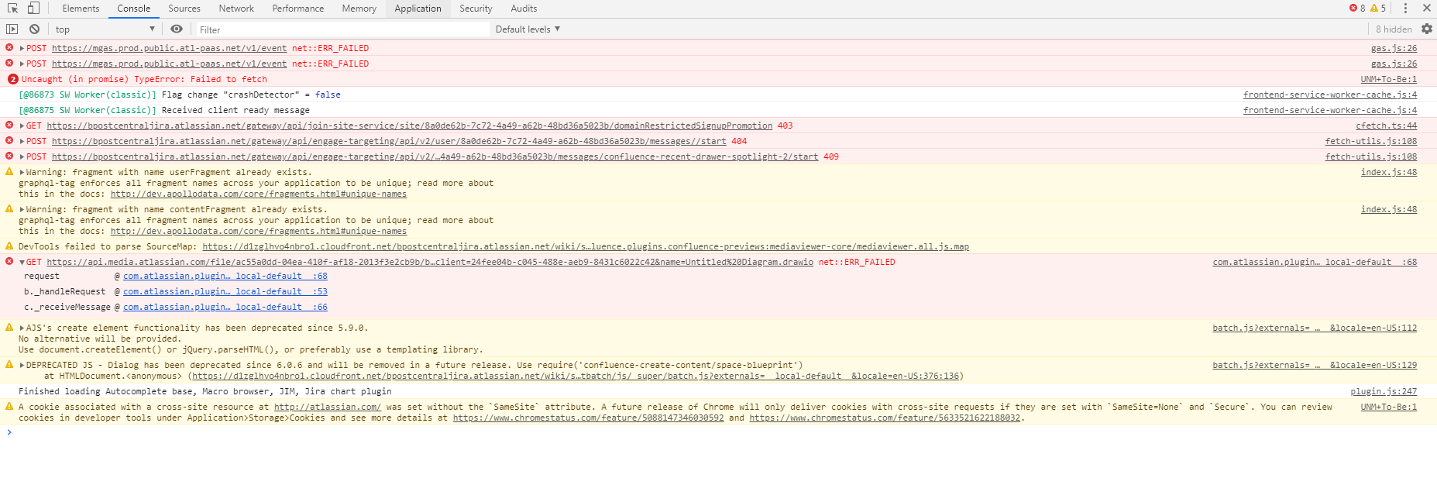
Task: Expand the userFragment warning
Action: [x=22, y=172]
